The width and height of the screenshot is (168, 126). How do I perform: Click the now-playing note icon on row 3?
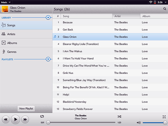(55, 37)
